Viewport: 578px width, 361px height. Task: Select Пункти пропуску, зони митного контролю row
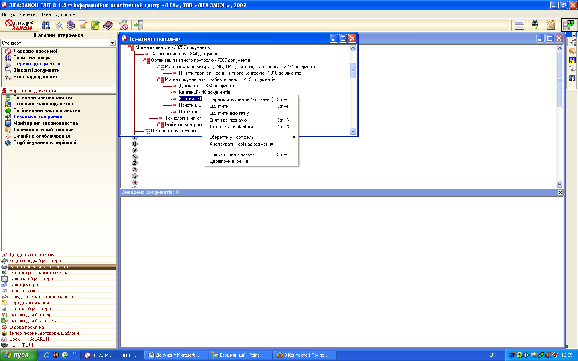pos(240,73)
